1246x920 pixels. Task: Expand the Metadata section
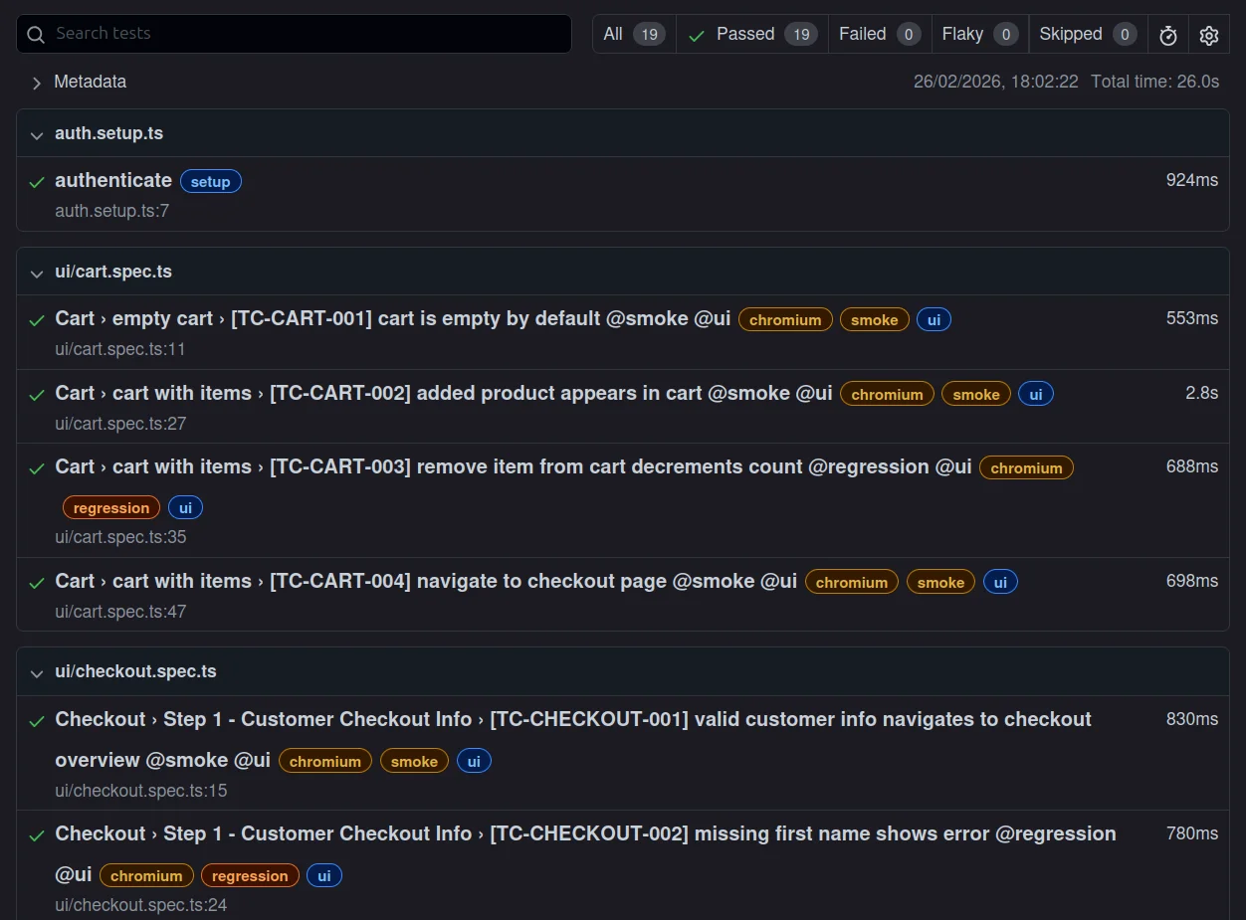click(x=38, y=84)
